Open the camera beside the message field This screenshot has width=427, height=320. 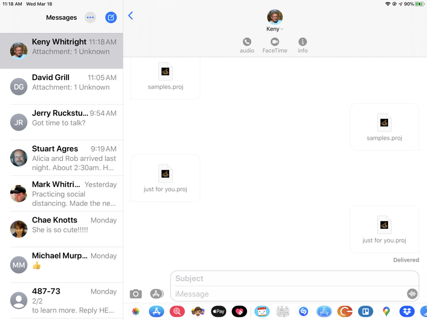pyautogui.click(x=136, y=294)
